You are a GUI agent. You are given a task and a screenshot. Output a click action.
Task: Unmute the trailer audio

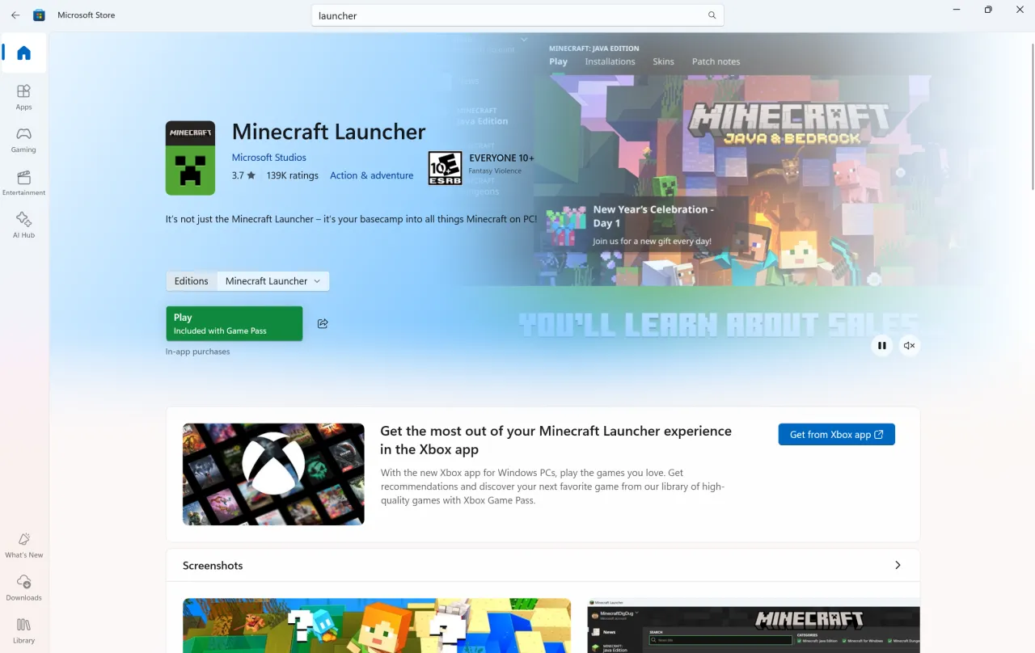click(x=909, y=345)
